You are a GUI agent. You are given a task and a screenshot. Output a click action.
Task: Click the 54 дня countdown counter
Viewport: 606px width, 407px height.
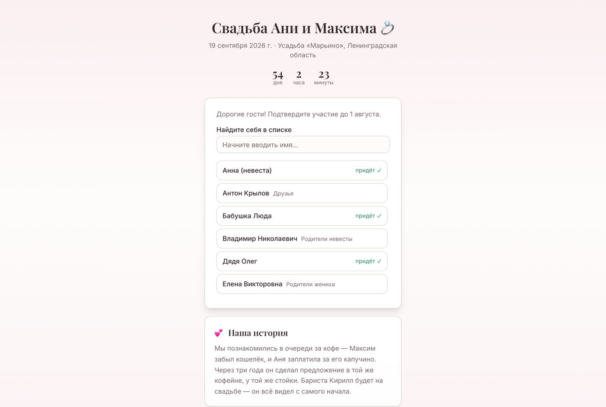point(278,78)
